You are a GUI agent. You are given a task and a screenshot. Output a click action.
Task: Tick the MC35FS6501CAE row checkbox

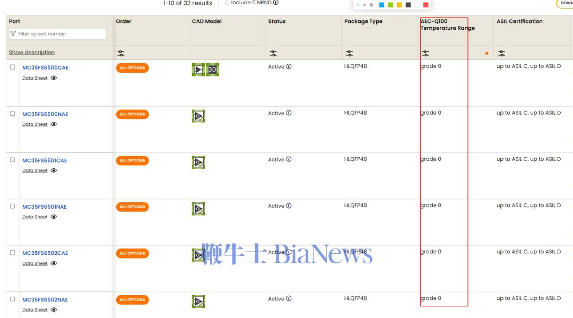click(12, 160)
